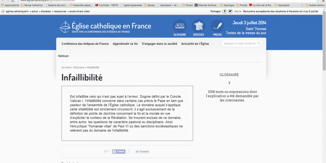Click the browser address bar URL
Image resolution: width=326 pixels, height=163 pixels.
[47, 1]
